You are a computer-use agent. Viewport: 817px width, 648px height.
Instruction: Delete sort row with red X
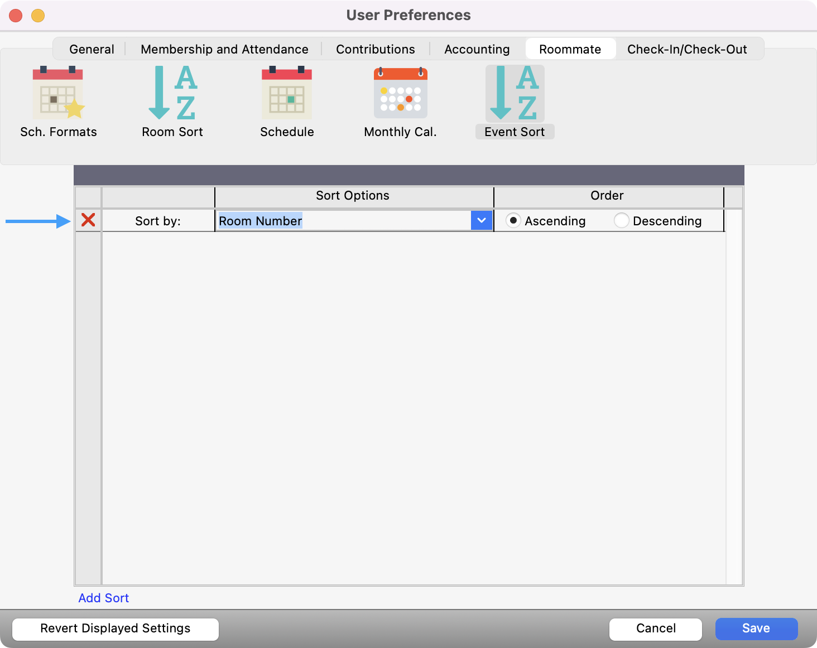point(88,220)
